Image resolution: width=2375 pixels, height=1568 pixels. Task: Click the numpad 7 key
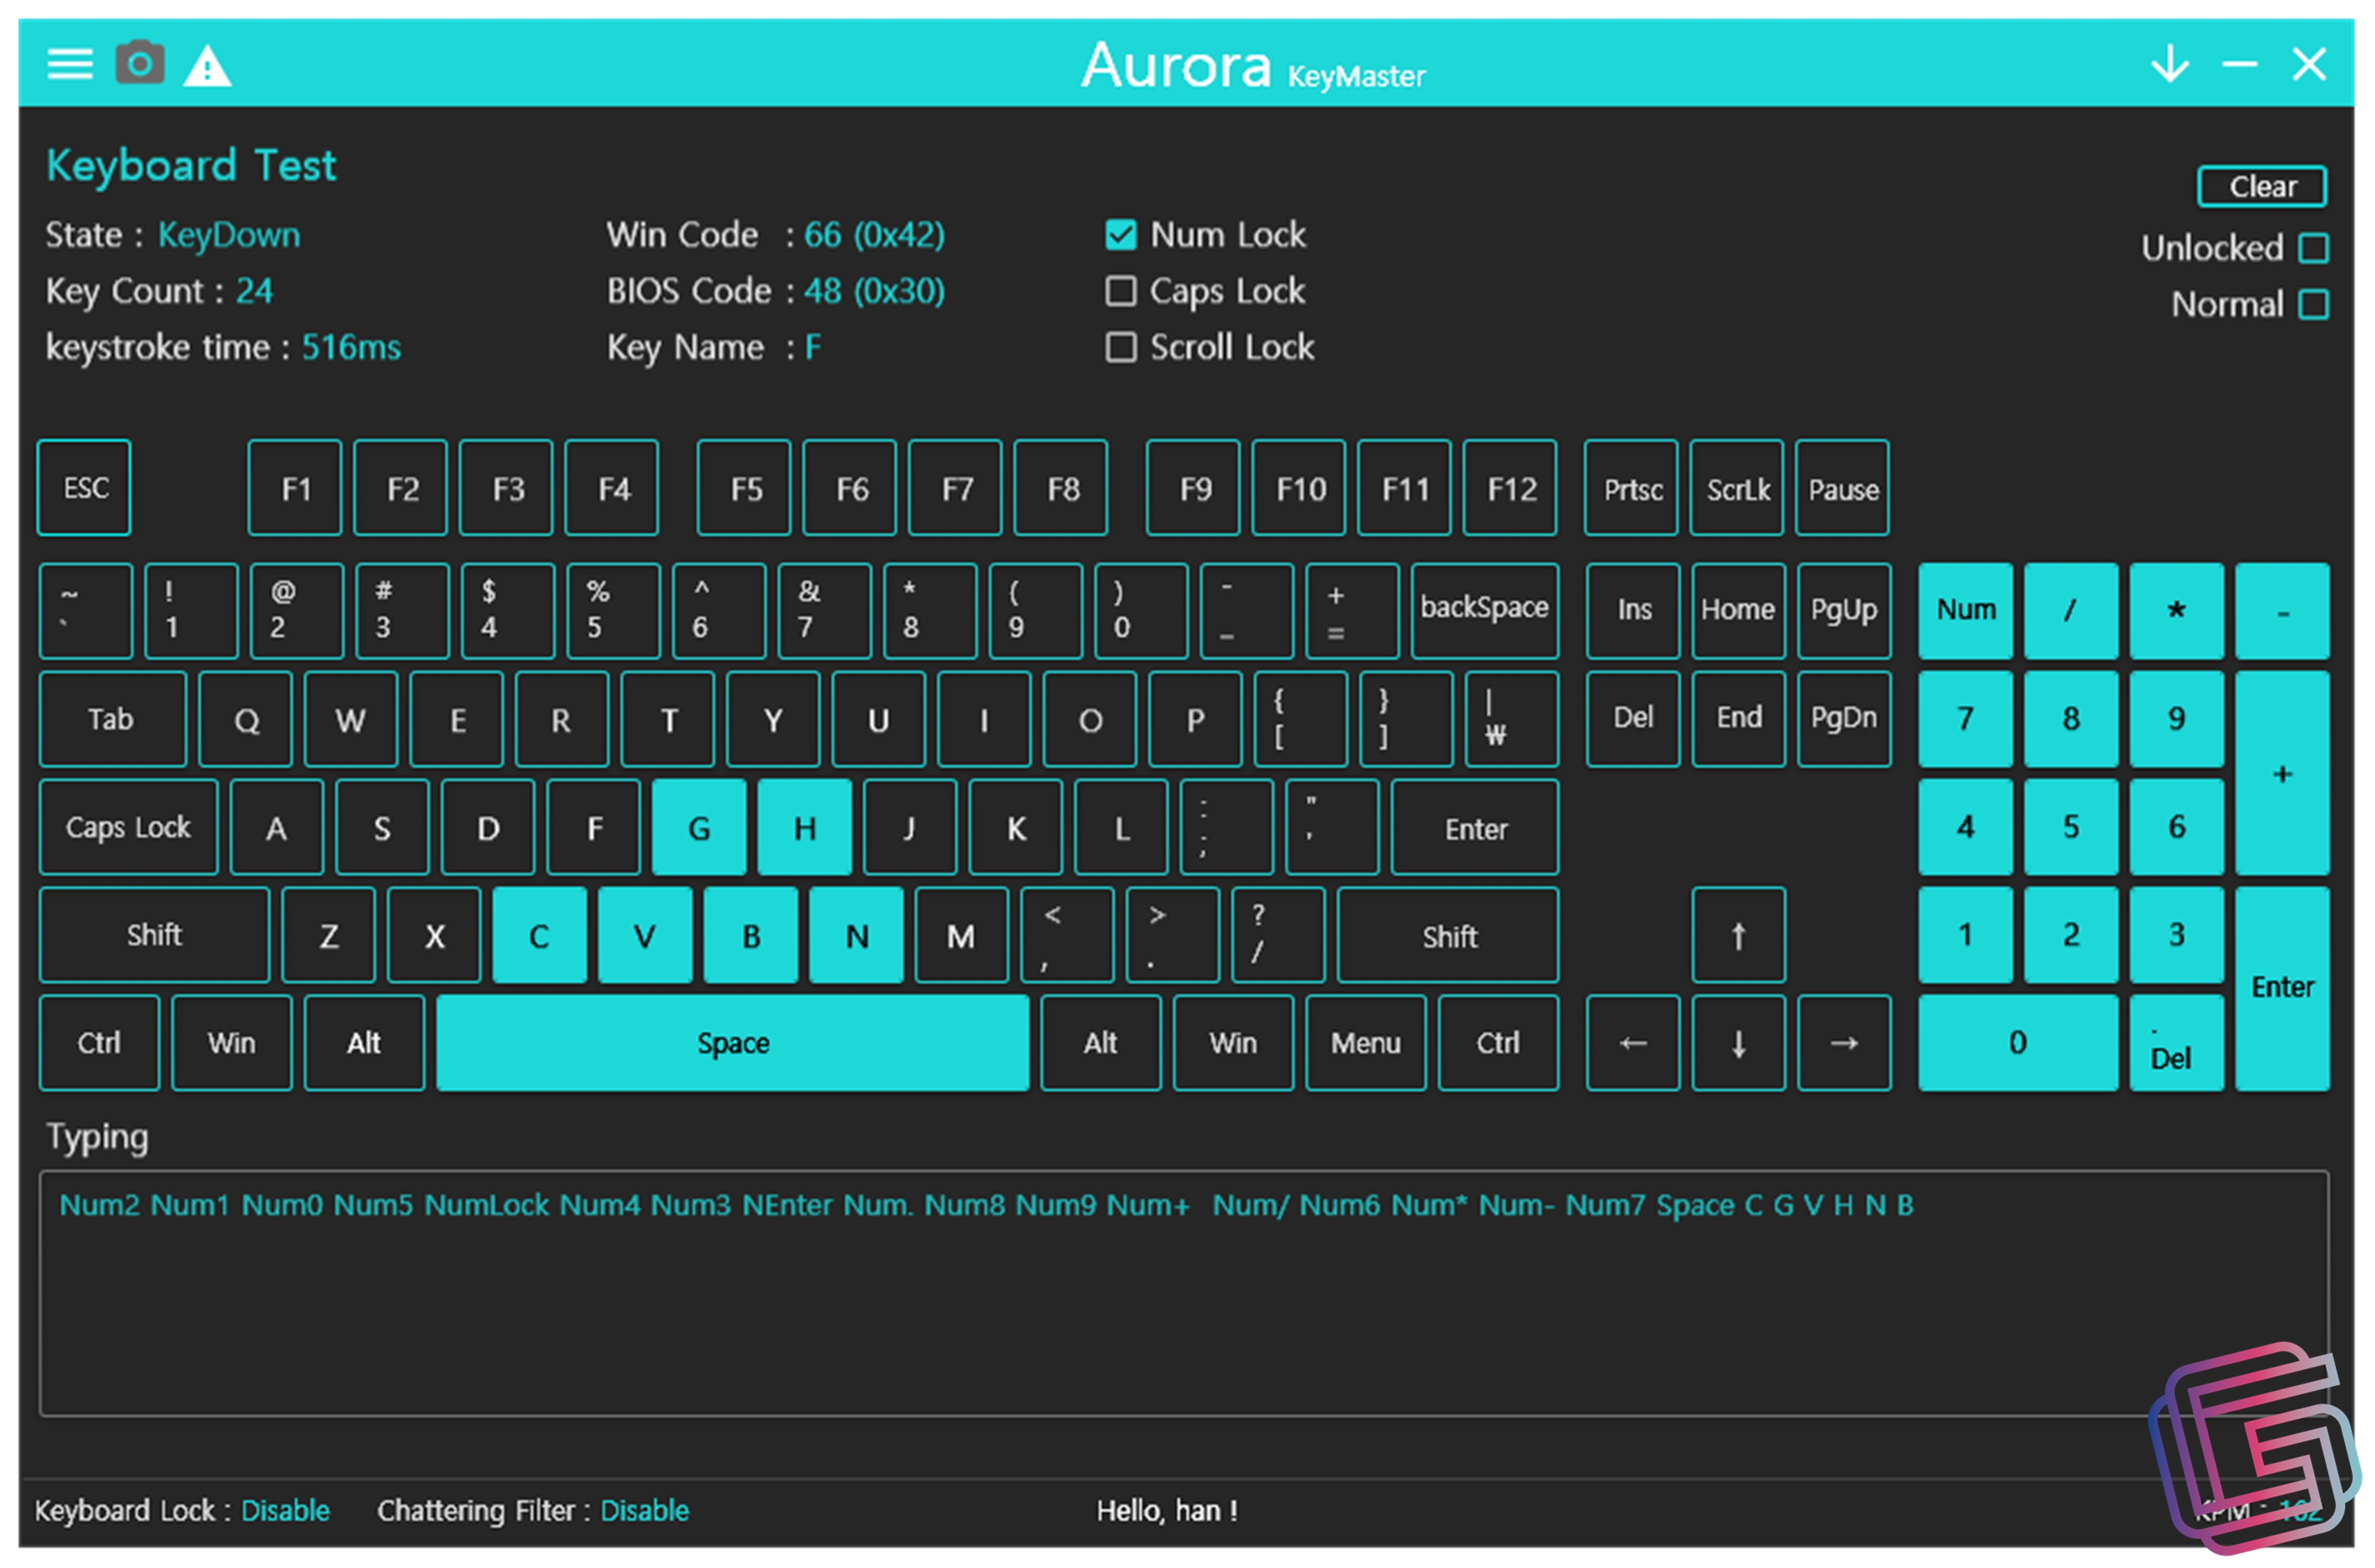(1965, 719)
